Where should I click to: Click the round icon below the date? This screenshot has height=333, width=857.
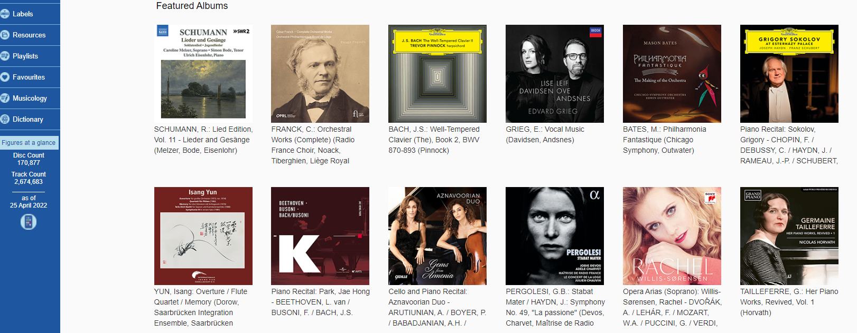[x=29, y=222]
